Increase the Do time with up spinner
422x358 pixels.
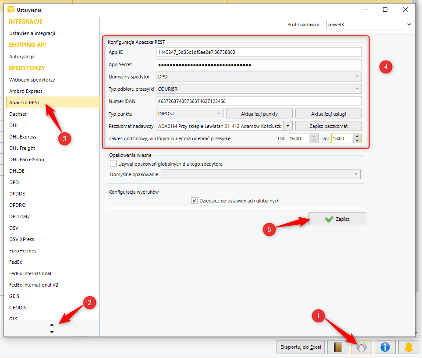click(x=358, y=136)
